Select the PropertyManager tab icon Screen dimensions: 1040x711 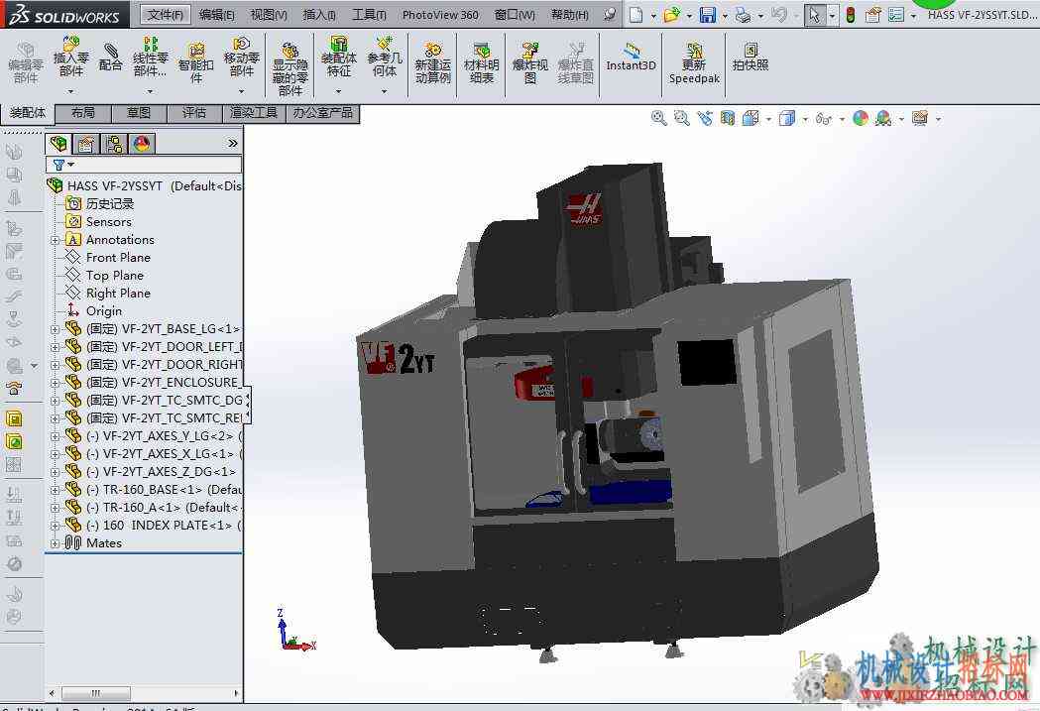coord(85,143)
